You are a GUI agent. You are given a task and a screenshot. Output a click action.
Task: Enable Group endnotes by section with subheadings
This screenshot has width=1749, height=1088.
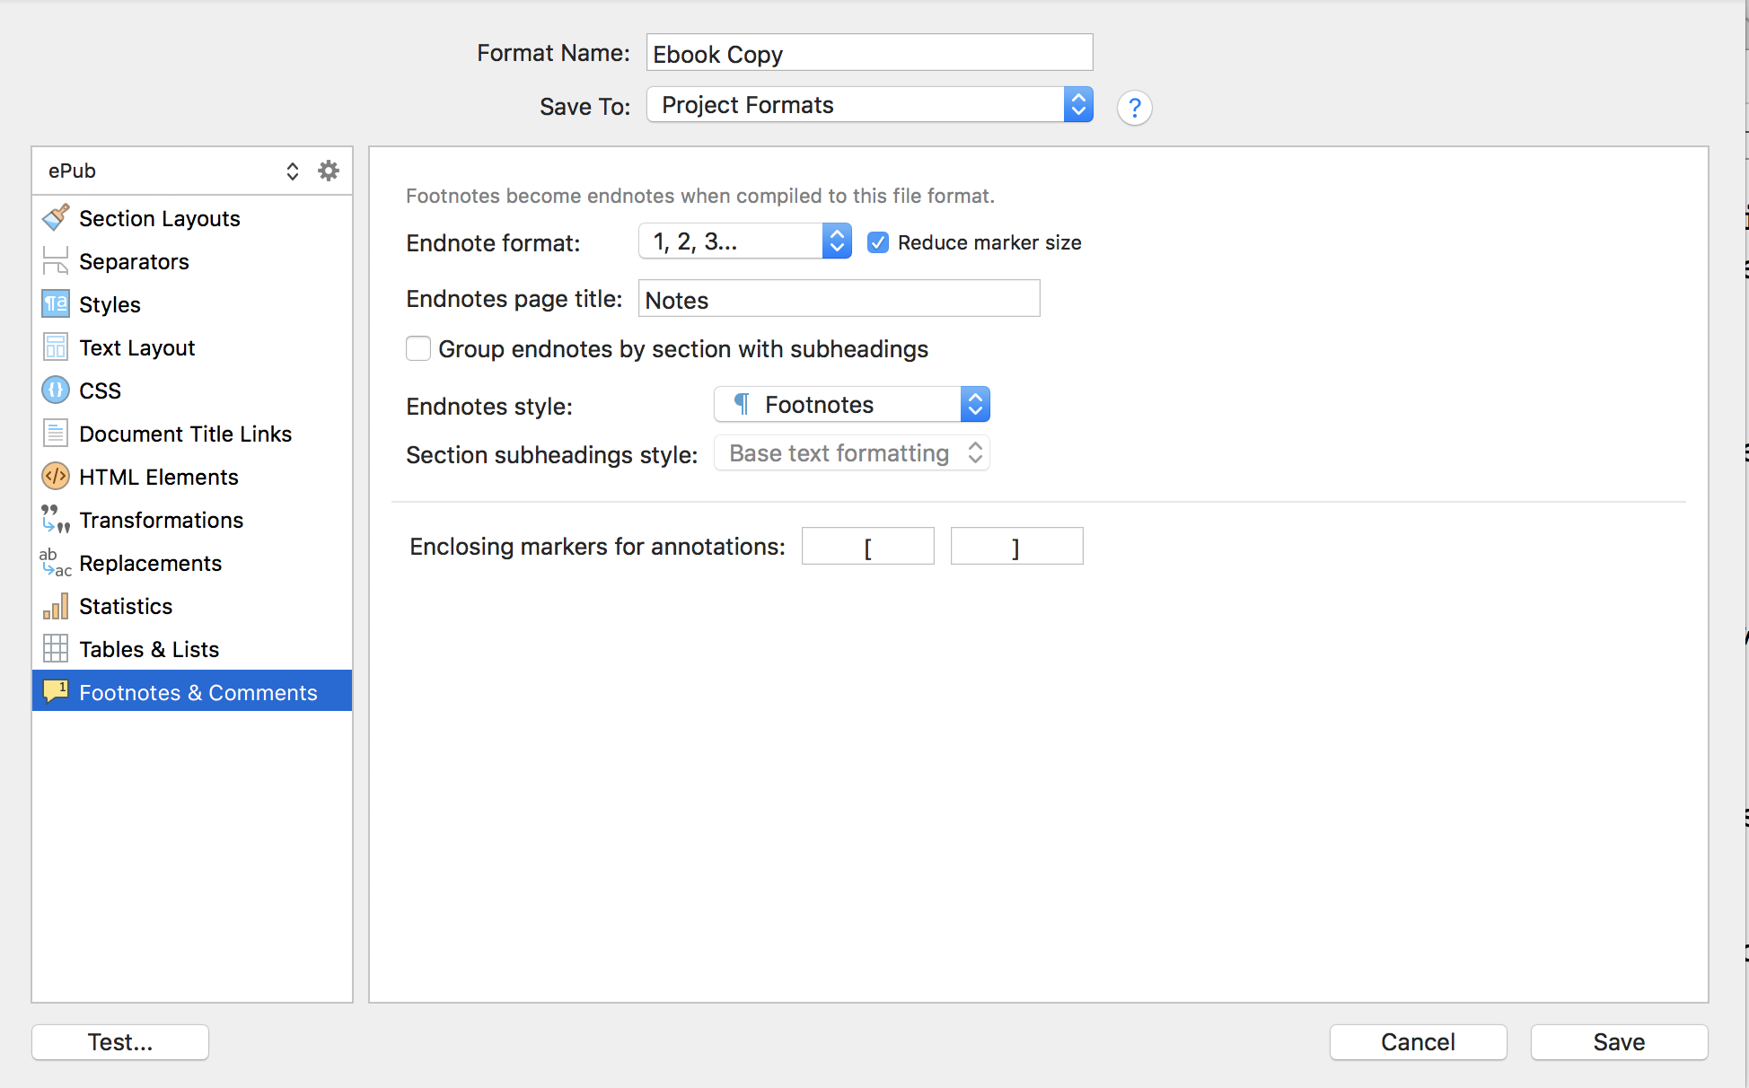point(418,348)
